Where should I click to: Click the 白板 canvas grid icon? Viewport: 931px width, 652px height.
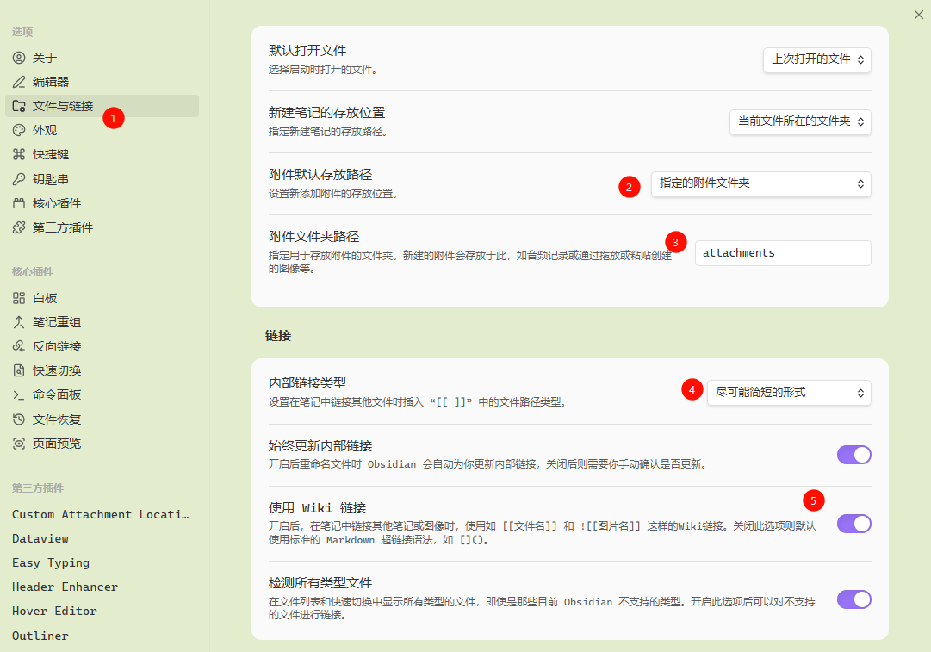point(19,298)
